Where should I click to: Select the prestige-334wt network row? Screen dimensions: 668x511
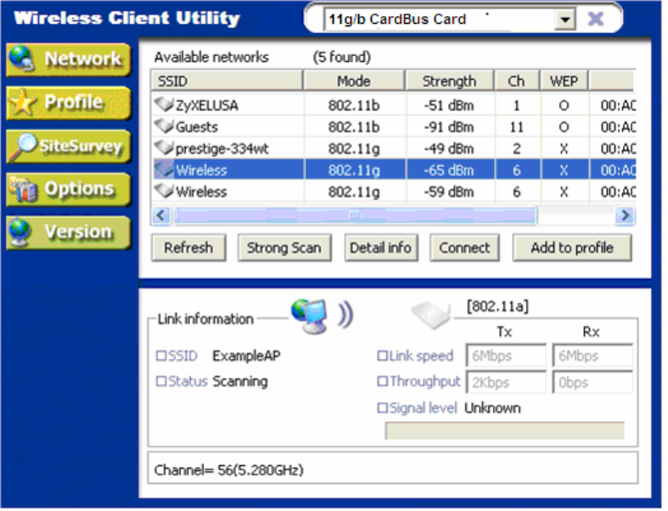394,149
